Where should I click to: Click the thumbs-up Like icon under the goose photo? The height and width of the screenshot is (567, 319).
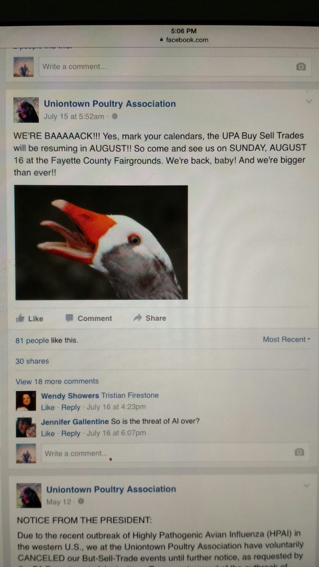[20, 318]
